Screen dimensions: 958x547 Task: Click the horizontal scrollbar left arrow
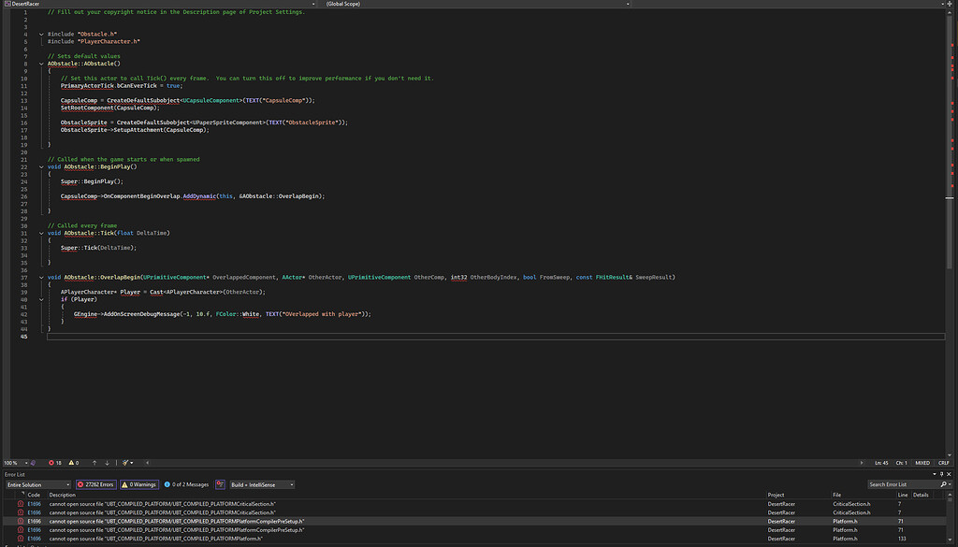pyautogui.click(x=147, y=463)
